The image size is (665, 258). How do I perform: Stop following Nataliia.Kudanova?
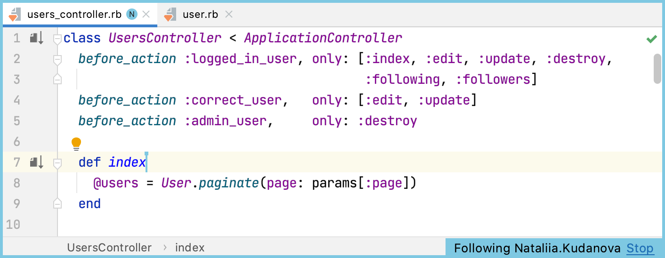point(640,248)
